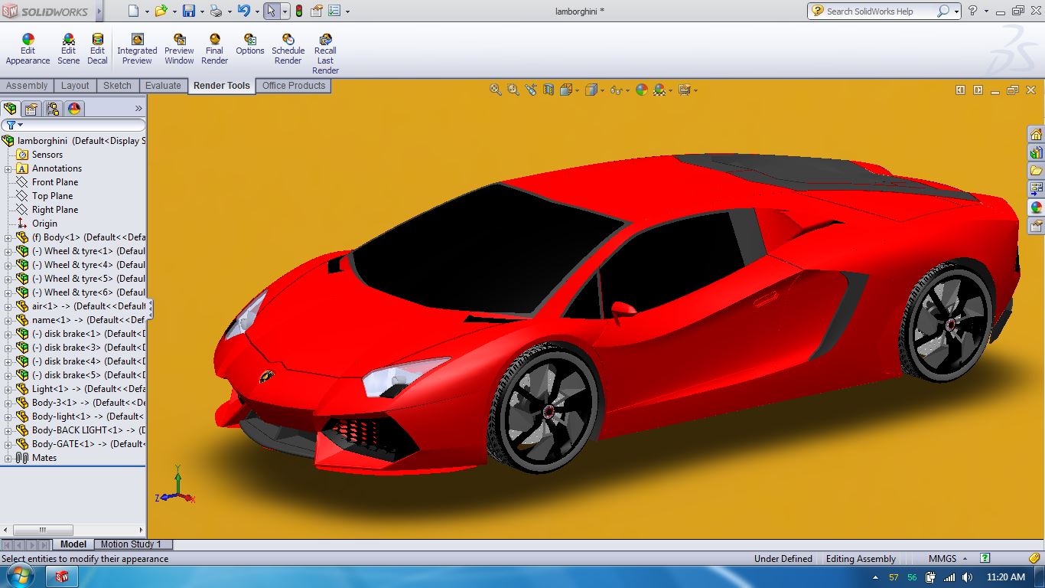The height and width of the screenshot is (588, 1045).
Task: Expand the Wheel & tyre<1> node
Action: coord(8,251)
